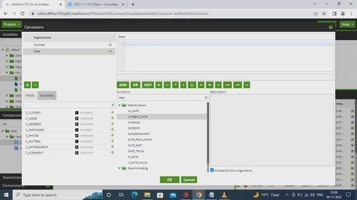
Task: Open Microsoft Edge from the taskbar
Action: coord(134,195)
